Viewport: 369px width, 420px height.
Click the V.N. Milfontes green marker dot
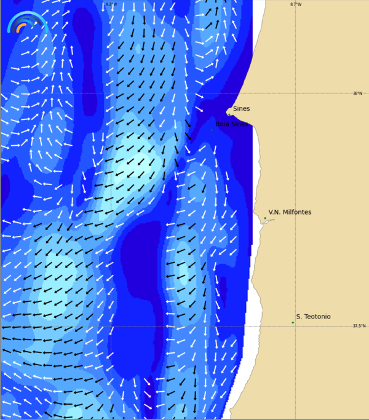pos(265,218)
